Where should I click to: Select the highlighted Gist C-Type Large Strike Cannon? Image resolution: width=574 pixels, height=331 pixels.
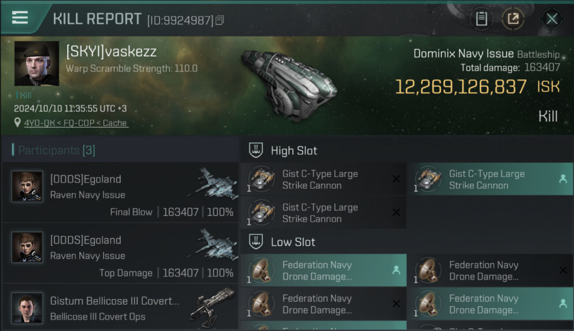(x=486, y=179)
